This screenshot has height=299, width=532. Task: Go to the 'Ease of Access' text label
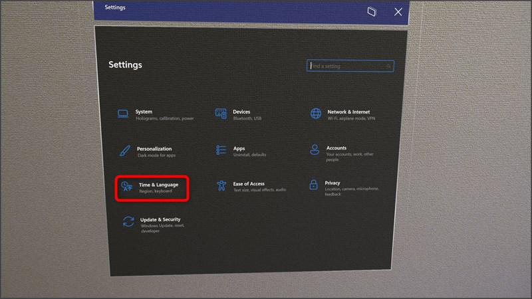pos(249,183)
